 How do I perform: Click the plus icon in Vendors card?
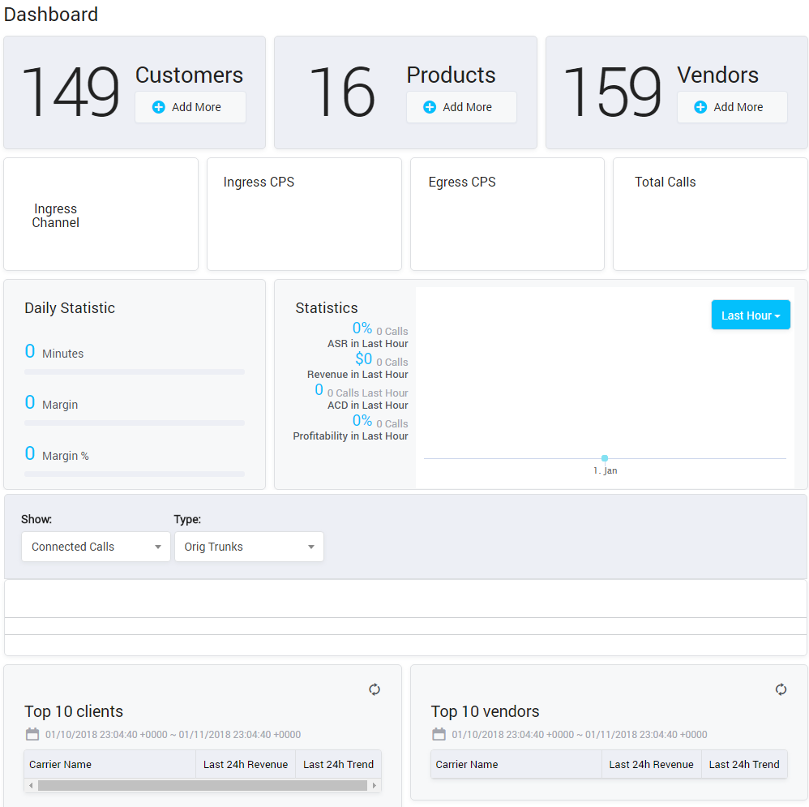(700, 107)
